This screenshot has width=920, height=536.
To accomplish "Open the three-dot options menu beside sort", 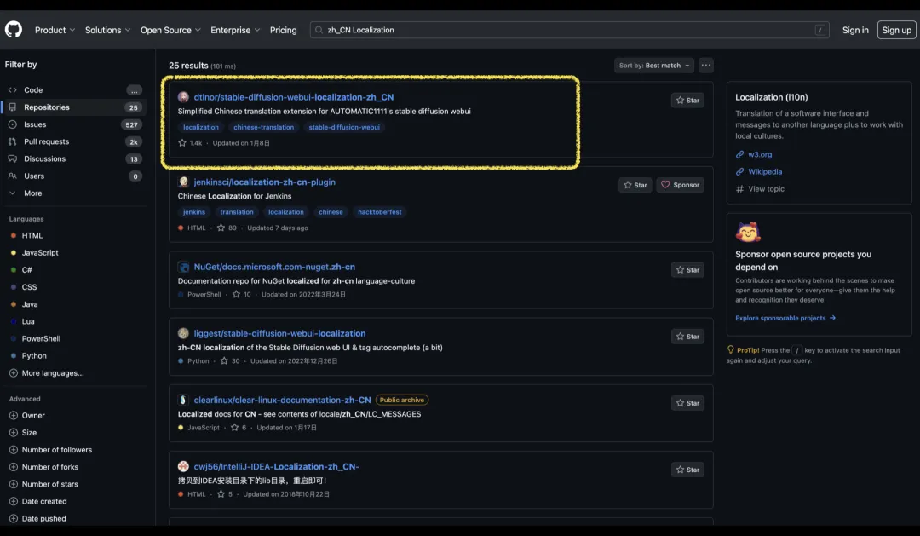I will (x=705, y=66).
